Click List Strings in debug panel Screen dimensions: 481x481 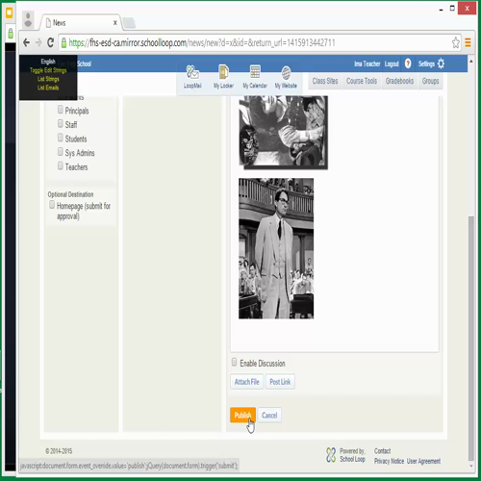click(x=48, y=79)
